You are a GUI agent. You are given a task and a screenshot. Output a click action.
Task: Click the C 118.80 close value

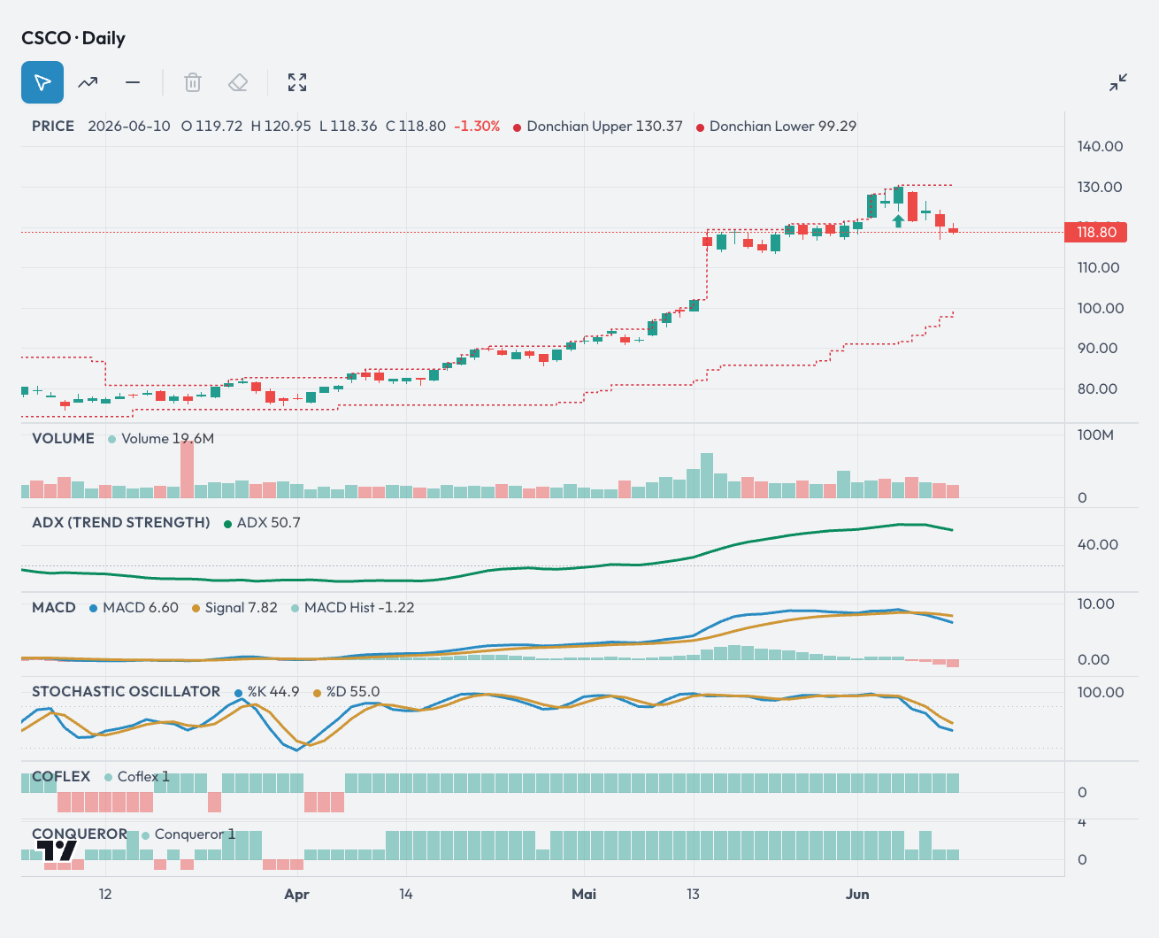416,126
